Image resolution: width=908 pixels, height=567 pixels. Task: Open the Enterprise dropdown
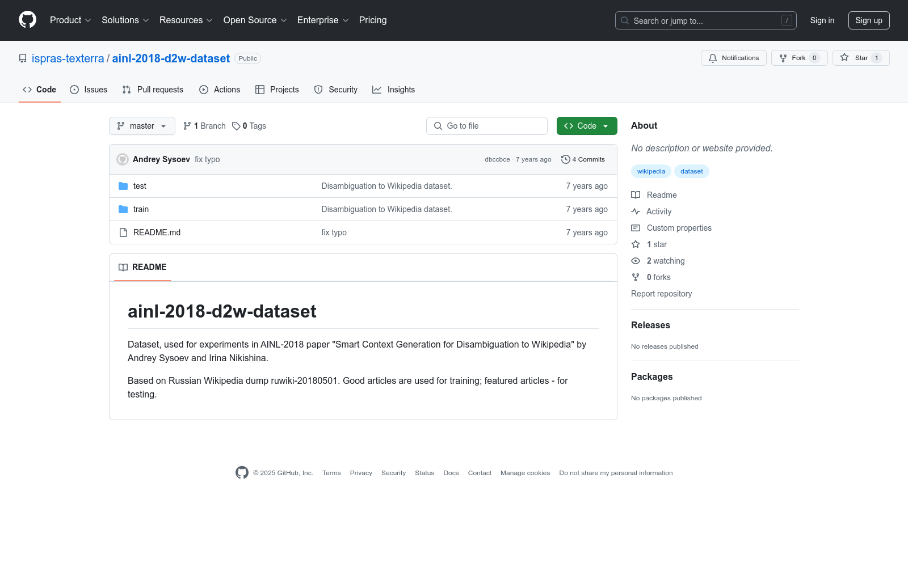(x=323, y=20)
